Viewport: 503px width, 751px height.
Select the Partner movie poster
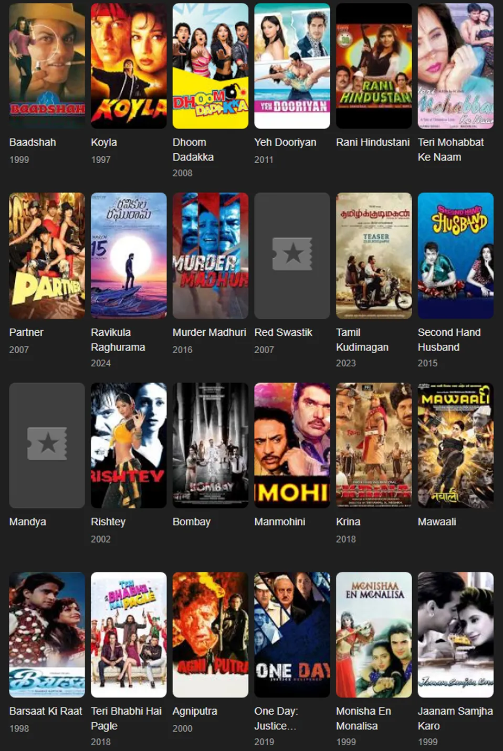point(47,256)
